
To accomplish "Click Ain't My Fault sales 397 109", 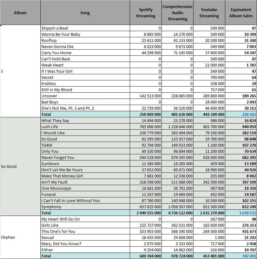I will (241, 182).
